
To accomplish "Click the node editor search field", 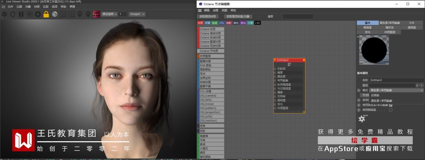I will [x=298, y=16].
